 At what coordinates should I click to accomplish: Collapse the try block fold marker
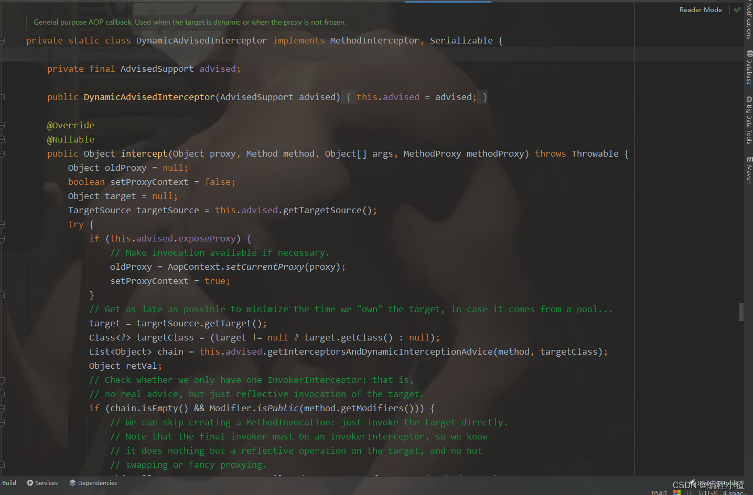point(3,225)
